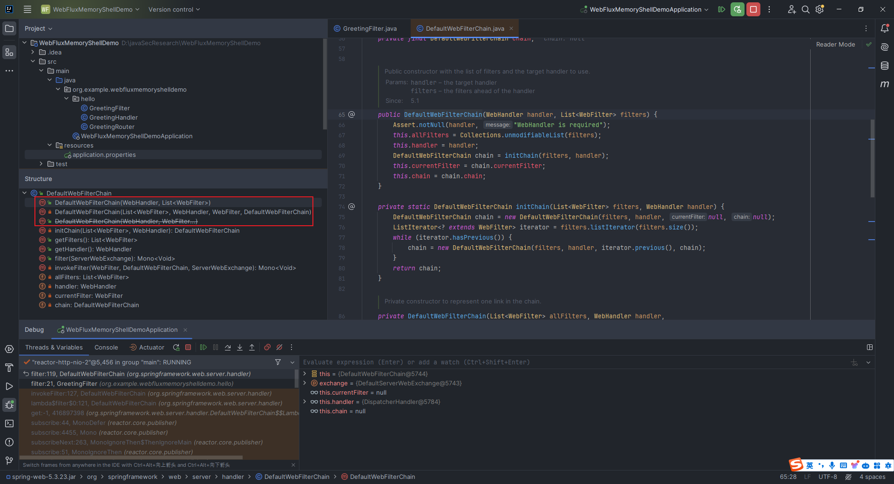Viewport: 894px width, 484px height.
Task: Open the Services tool window icon
Action: pos(9,349)
